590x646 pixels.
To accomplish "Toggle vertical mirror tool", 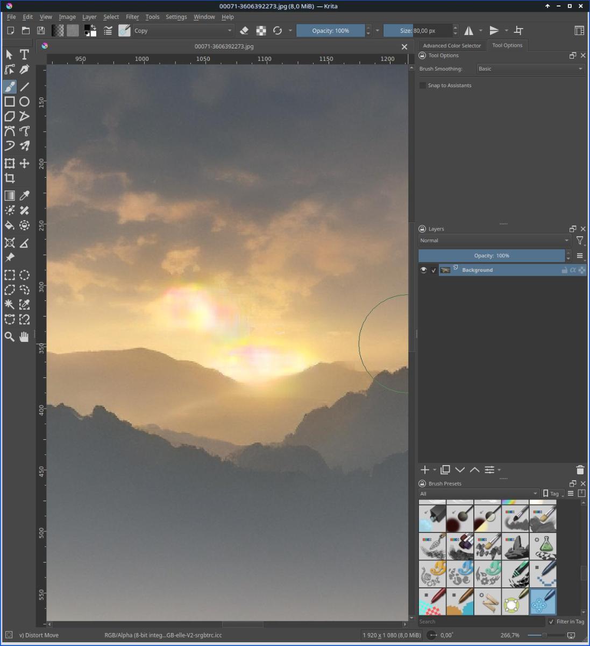I will coord(494,31).
